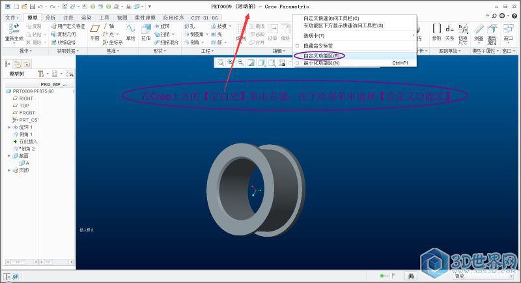
Task: Open the 操作 group dropdown
Action: 25,51
